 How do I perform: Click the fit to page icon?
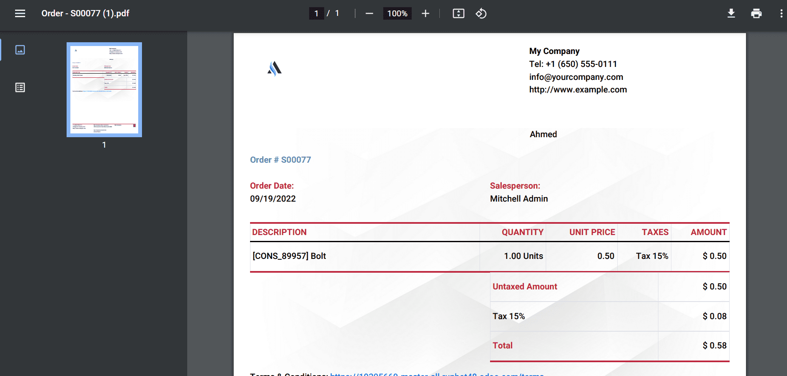459,13
